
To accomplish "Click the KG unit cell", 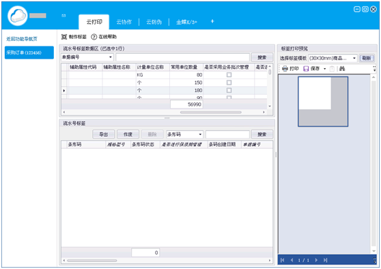I will pos(152,75).
